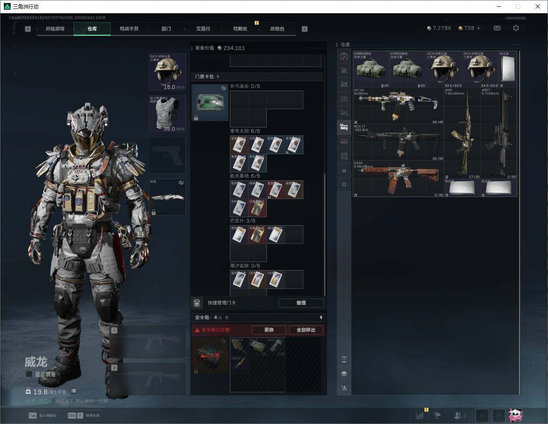Click the weapon slot 3 placeholder
The height and width of the screenshot is (424, 548).
point(148,379)
